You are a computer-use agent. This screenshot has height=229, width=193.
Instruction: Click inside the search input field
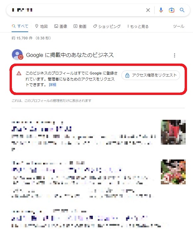click(78, 10)
